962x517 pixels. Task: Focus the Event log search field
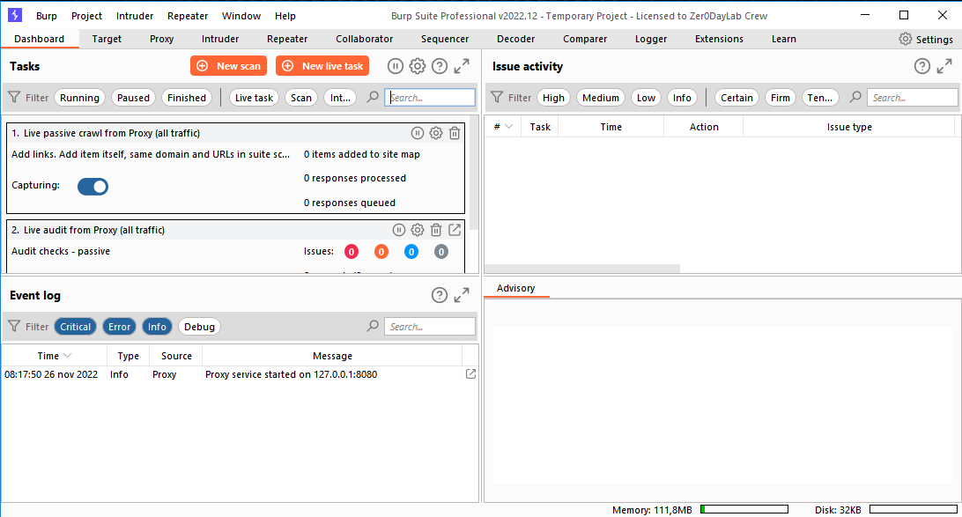430,327
